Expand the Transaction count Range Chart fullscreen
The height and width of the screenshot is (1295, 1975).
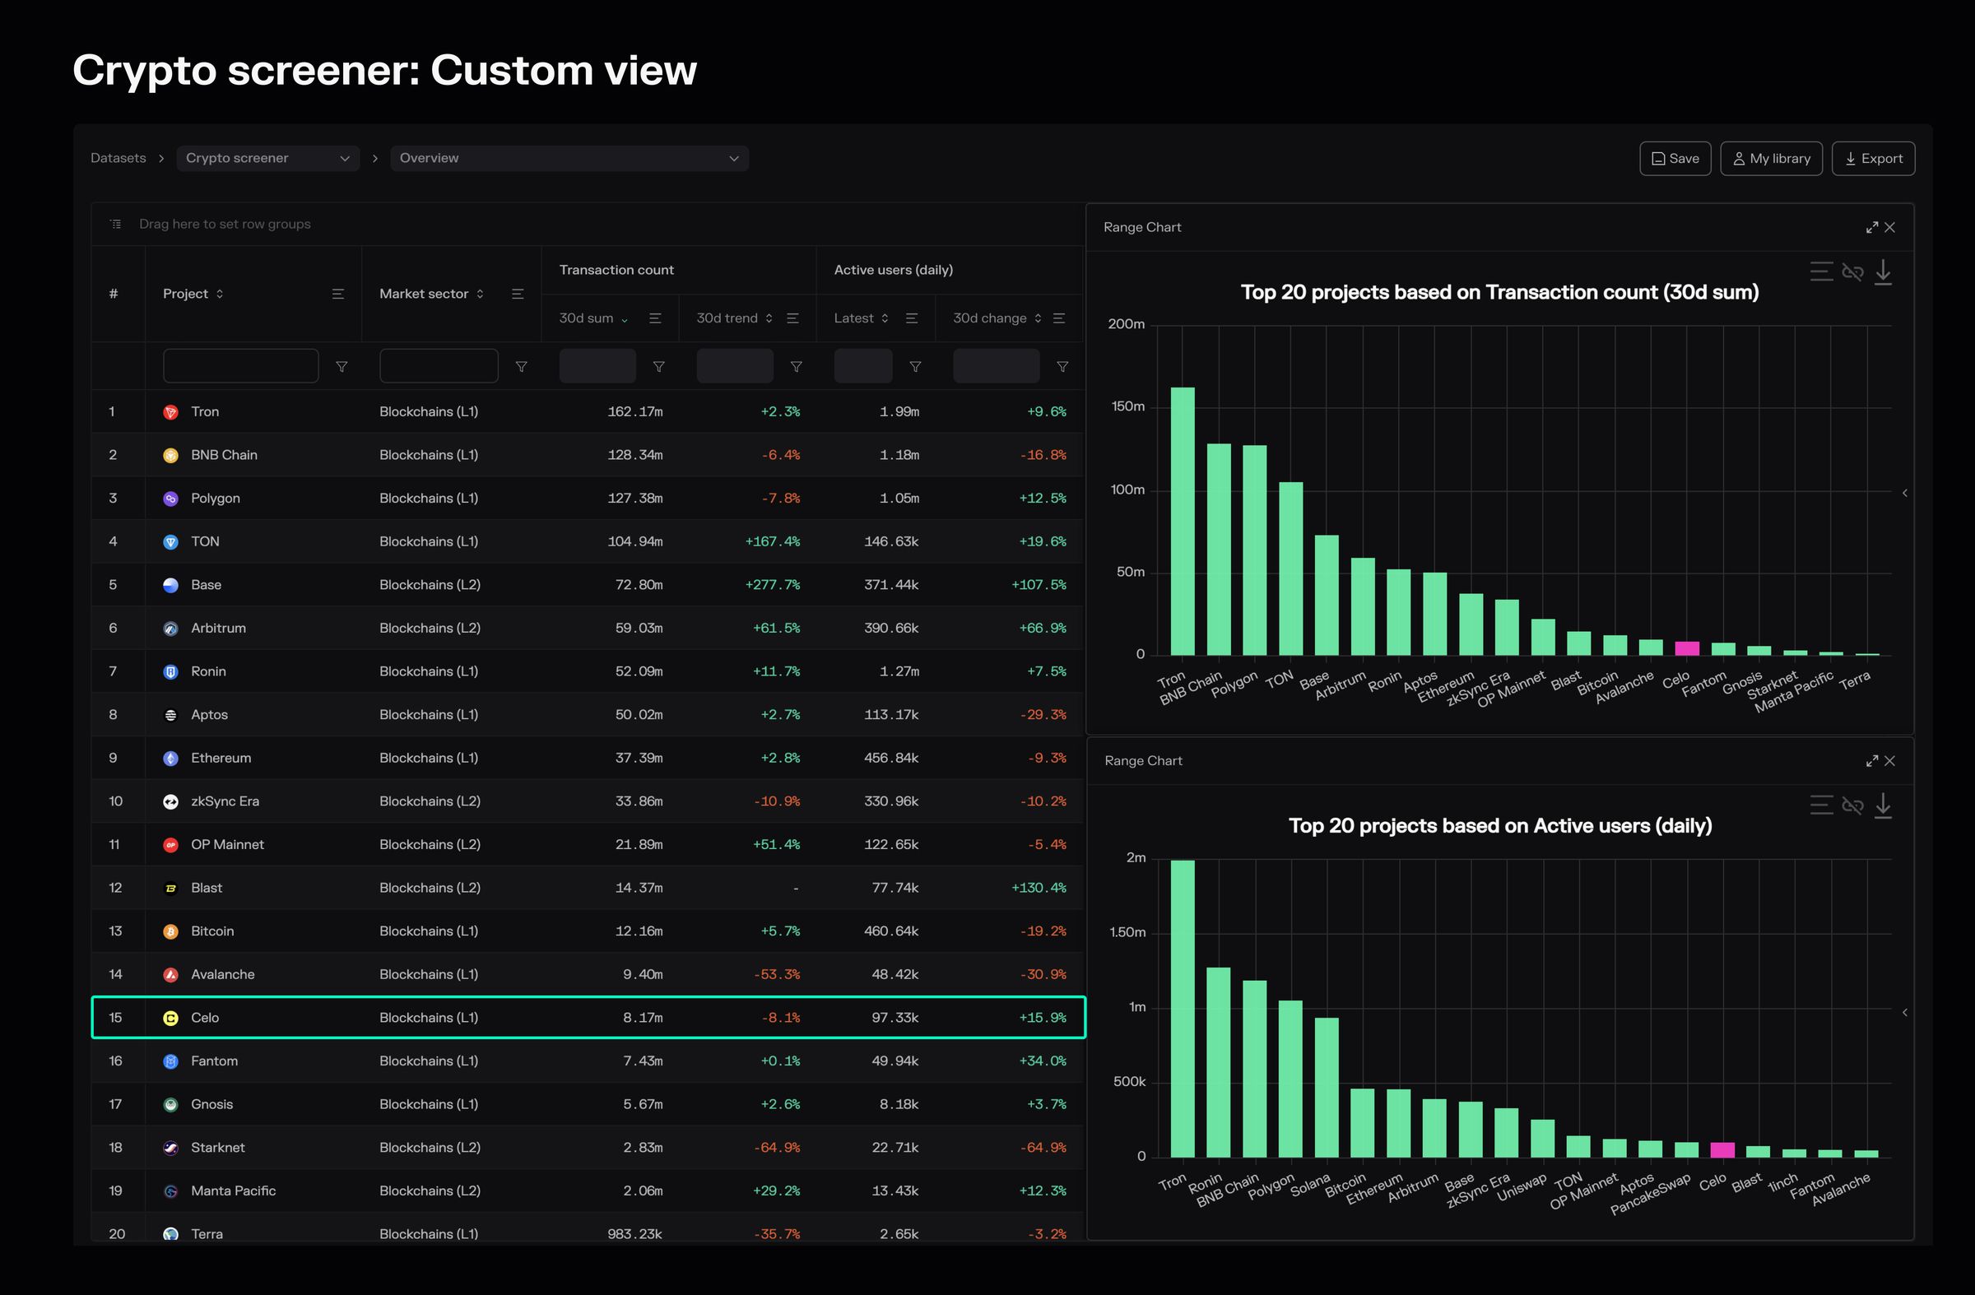point(1871,227)
